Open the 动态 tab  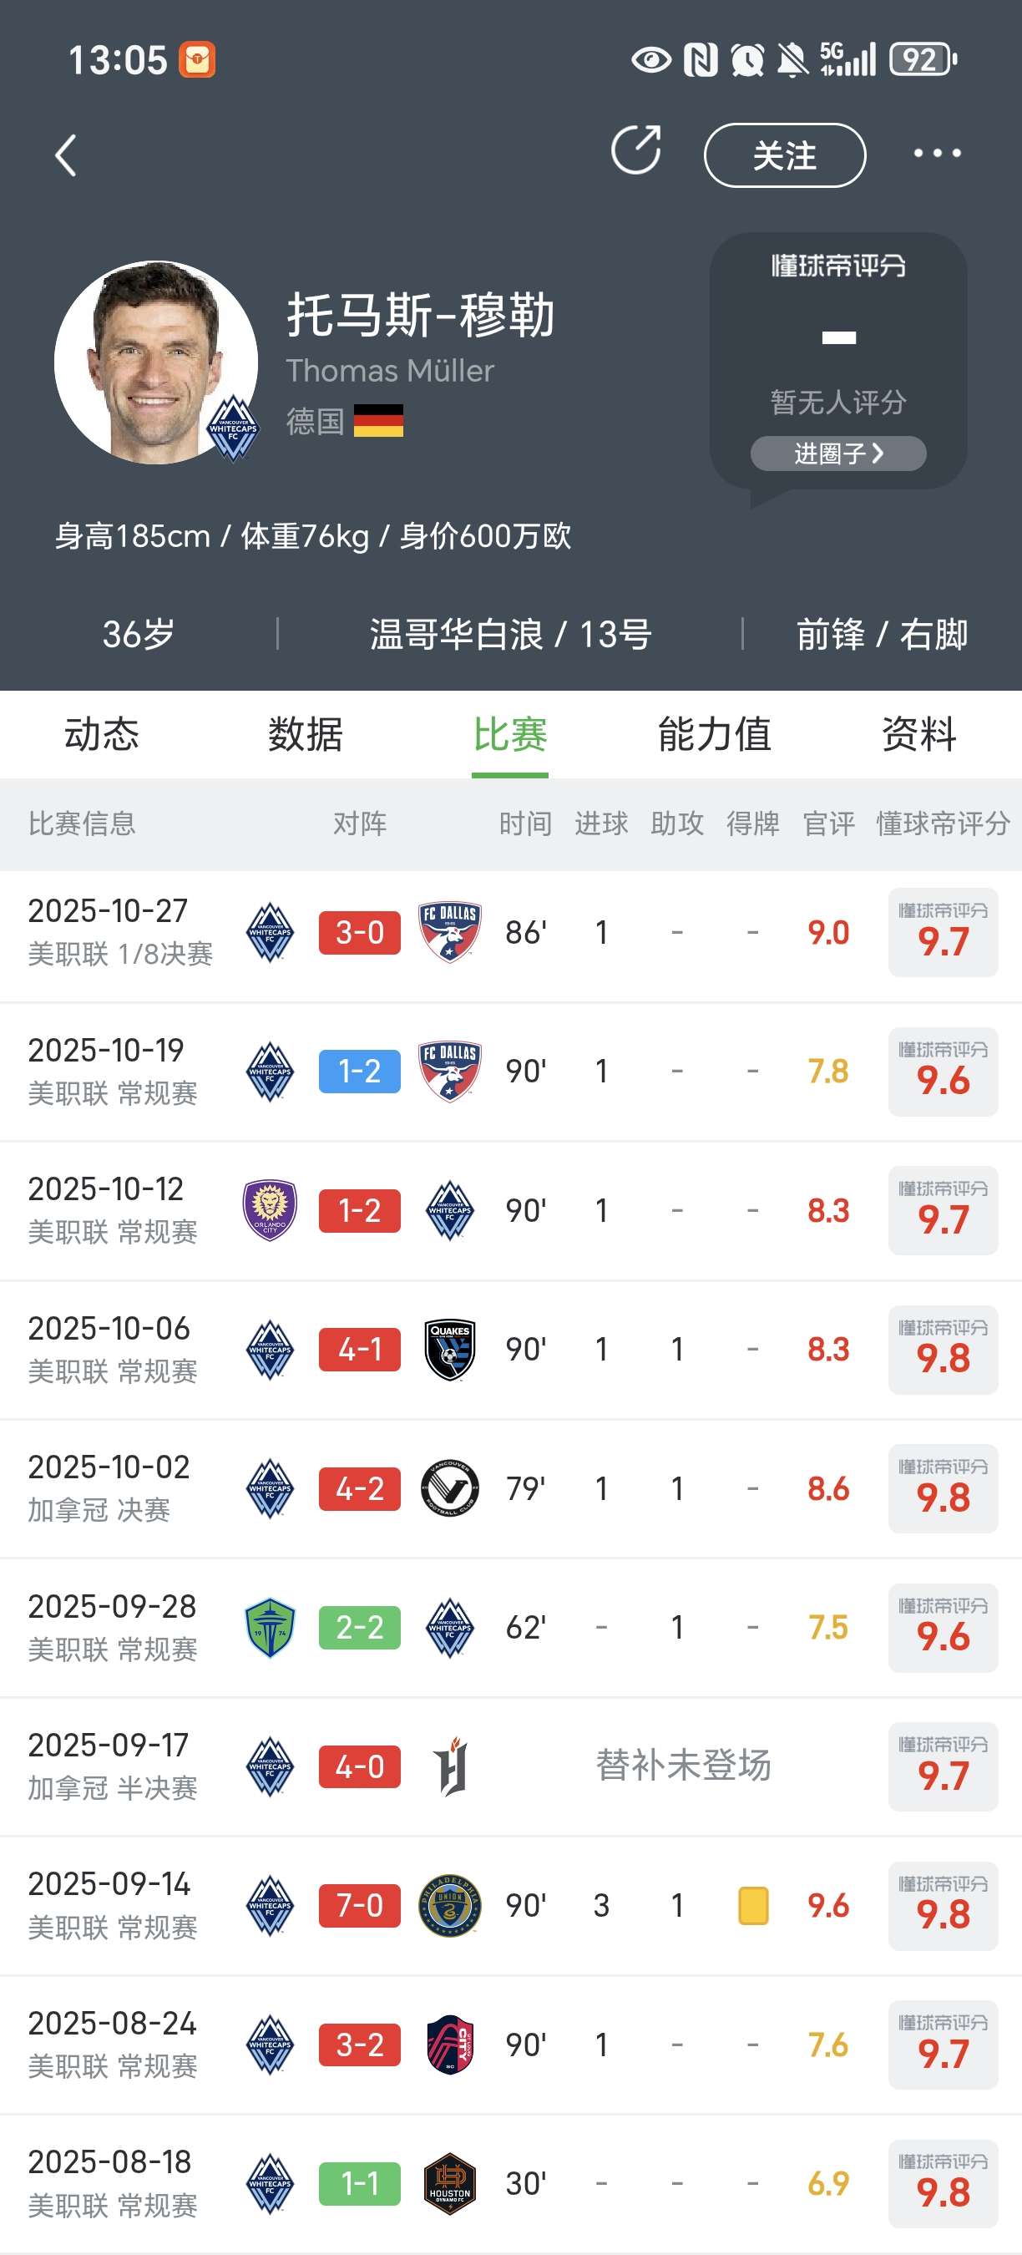pyautogui.click(x=102, y=733)
